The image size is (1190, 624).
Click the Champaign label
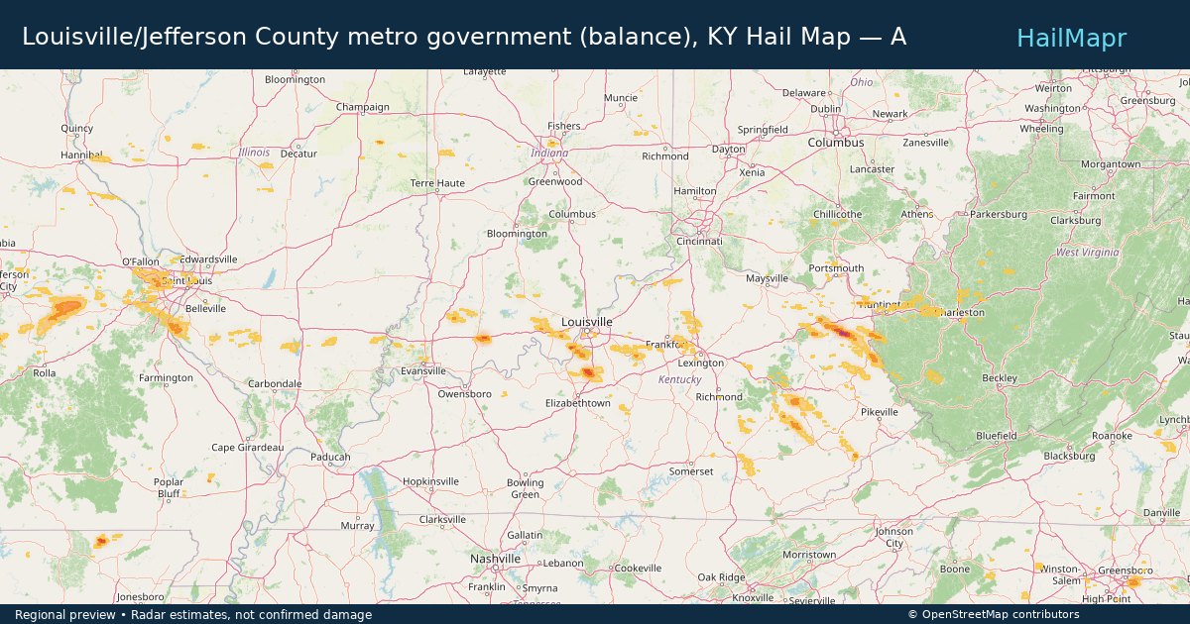tap(362, 107)
